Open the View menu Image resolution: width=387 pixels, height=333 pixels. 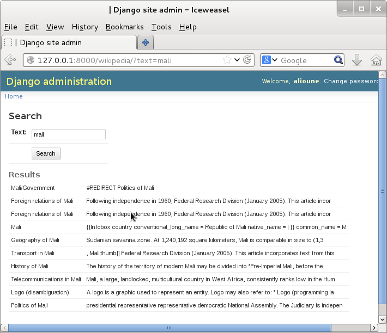55,27
